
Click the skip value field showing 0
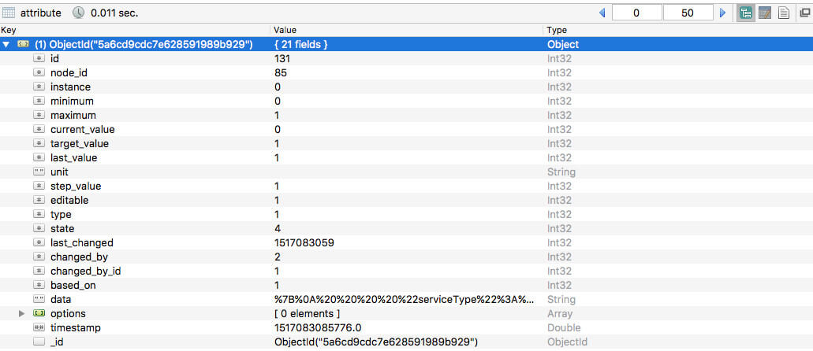coord(636,13)
